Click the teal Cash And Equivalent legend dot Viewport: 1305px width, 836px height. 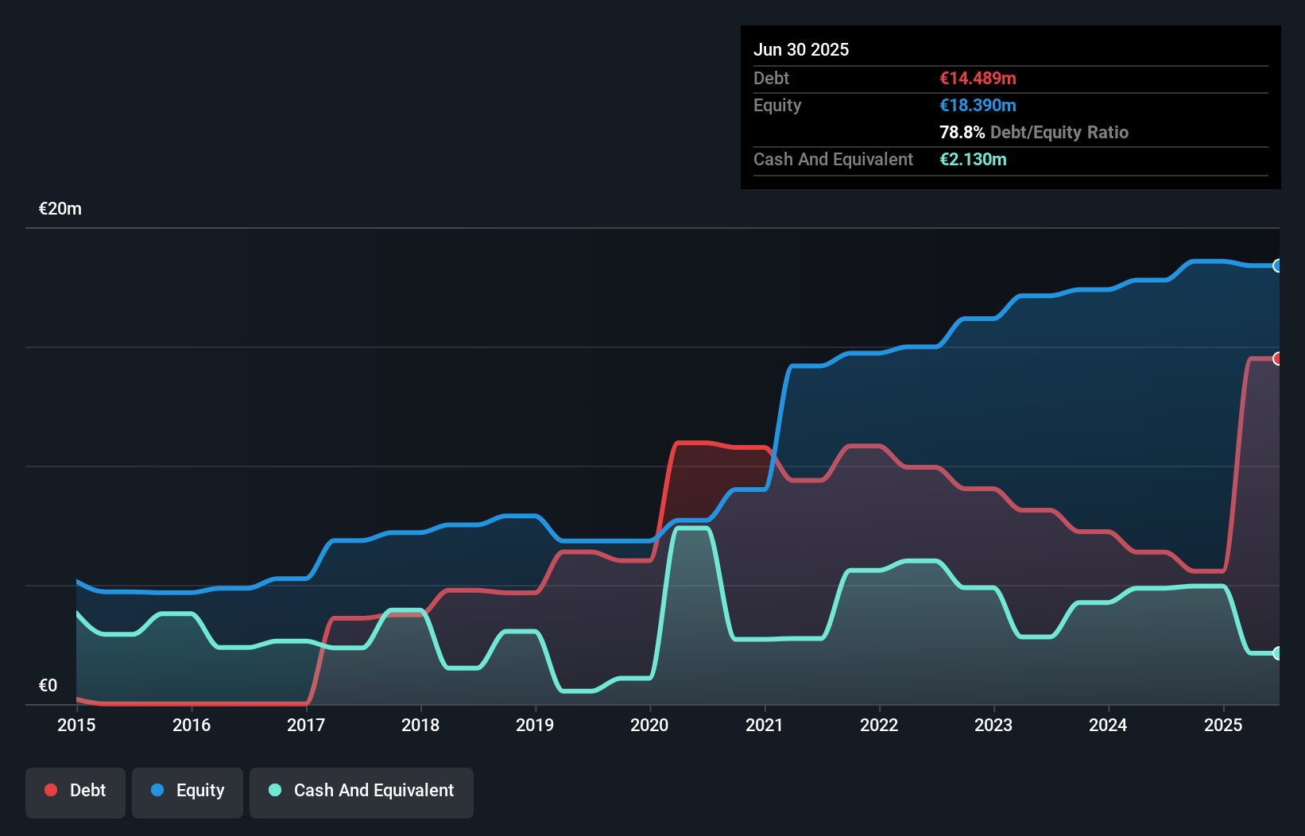(x=273, y=791)
